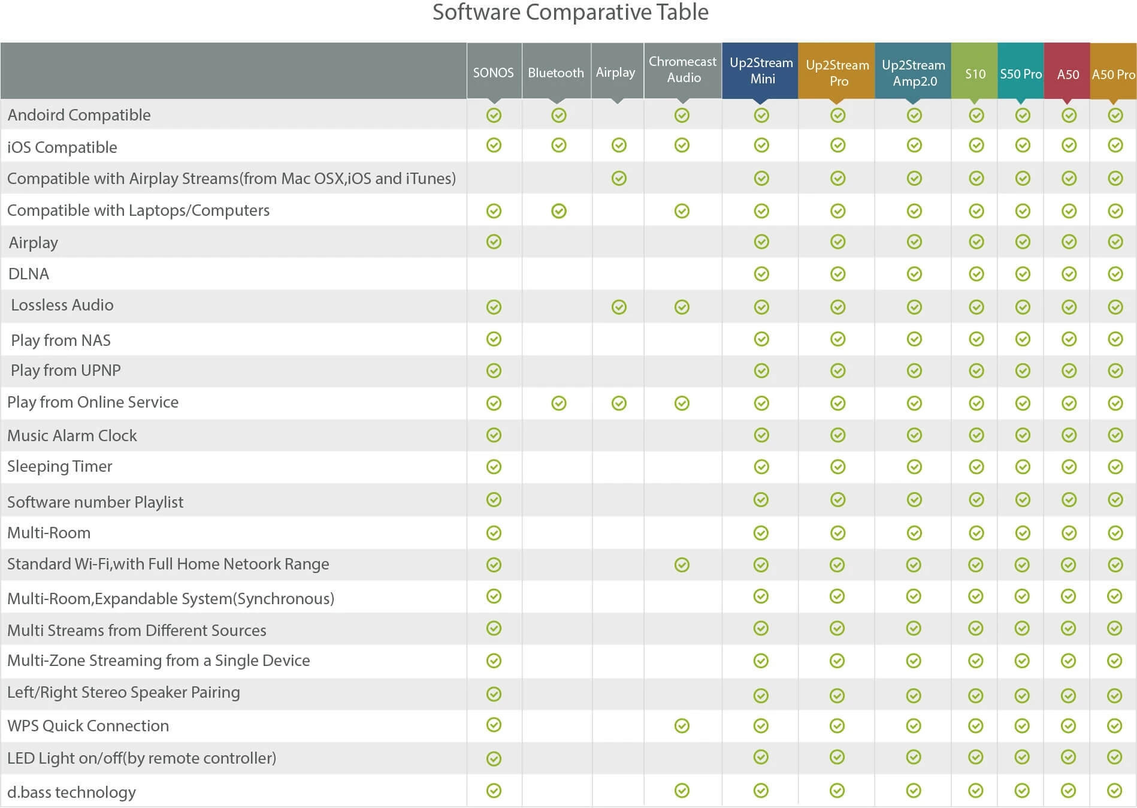
Task: Click Chromecast Audio checkmark in d.bass technology row
Action: click(x=682, y=791)
